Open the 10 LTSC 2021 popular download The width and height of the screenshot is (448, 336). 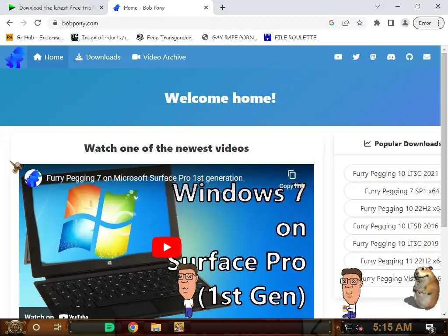pos(393,173)
